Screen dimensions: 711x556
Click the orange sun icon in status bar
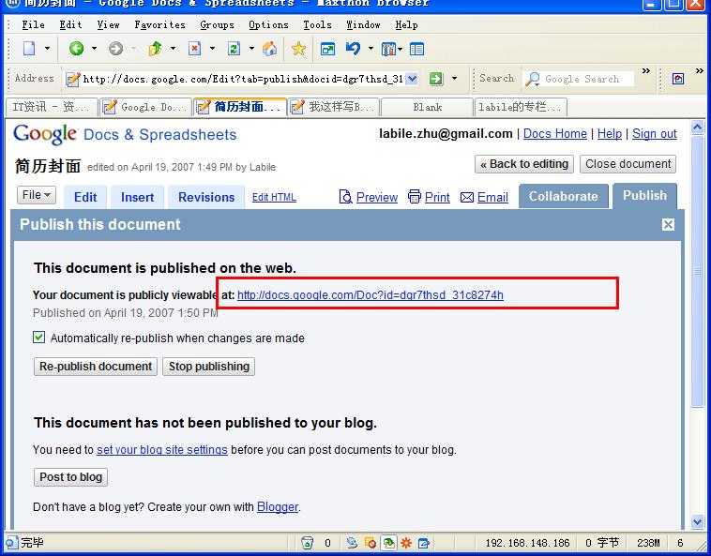[406, 543]
